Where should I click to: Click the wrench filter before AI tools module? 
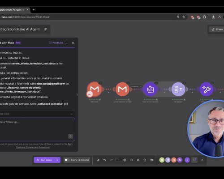pyautogui.click(x=192, y=93)
